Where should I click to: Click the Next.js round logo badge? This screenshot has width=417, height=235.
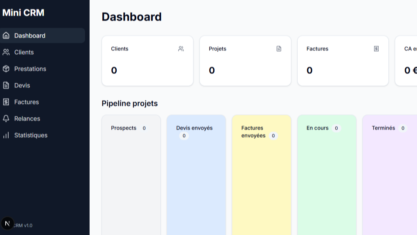pyautogui.click(x=8, y=223)
